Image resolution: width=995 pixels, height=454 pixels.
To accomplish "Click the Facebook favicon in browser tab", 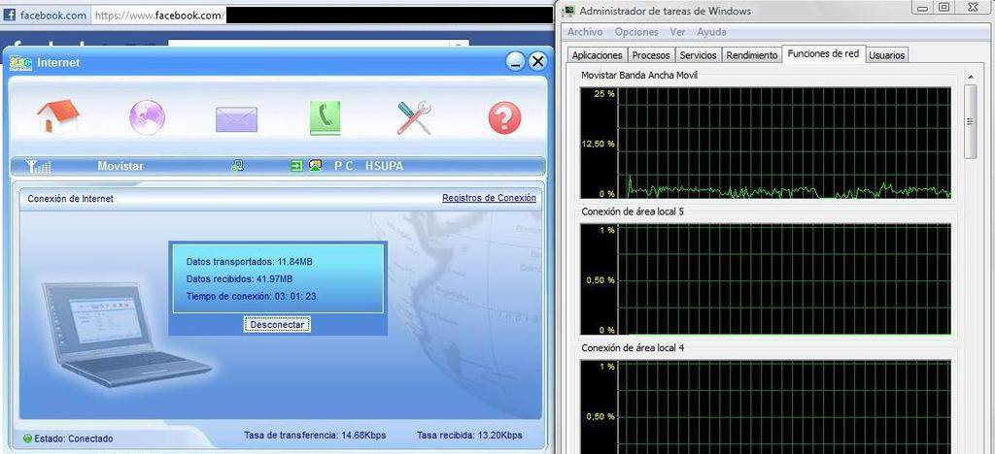I will click(x=10, y=16).
